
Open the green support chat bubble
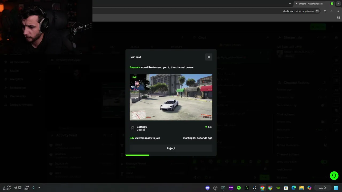334,175
